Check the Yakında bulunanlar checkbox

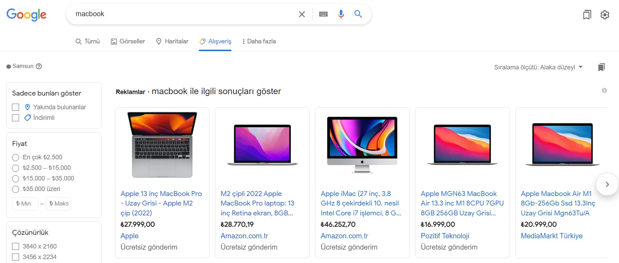(16, 107)
